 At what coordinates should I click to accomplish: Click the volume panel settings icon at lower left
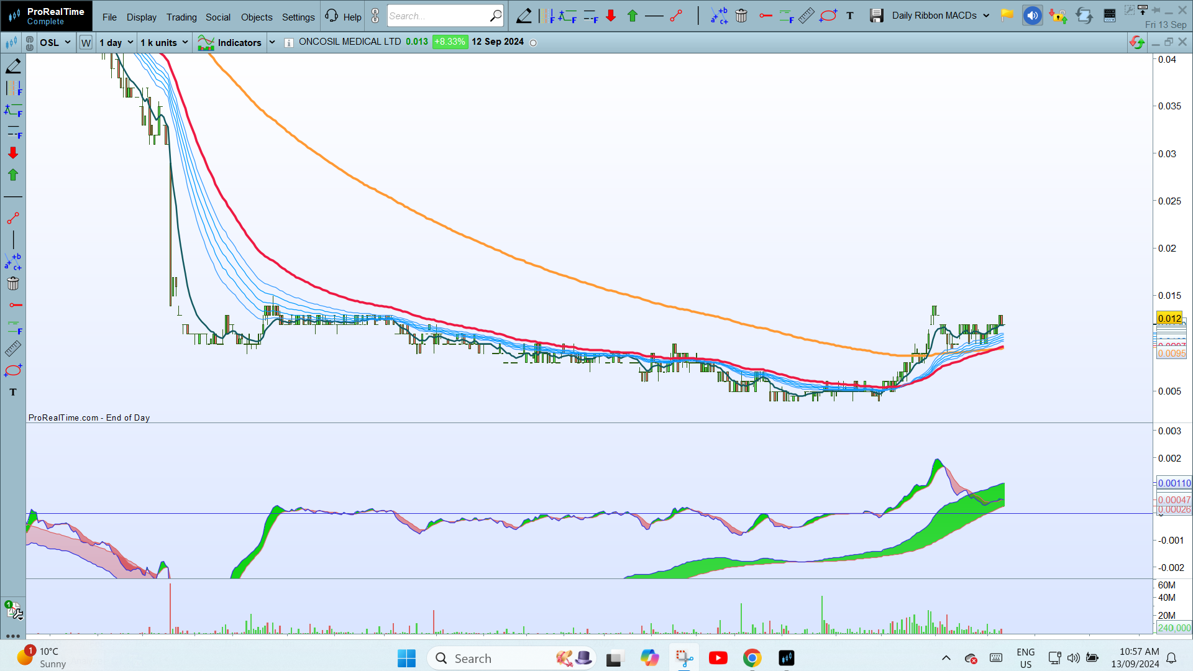(14, 610)
